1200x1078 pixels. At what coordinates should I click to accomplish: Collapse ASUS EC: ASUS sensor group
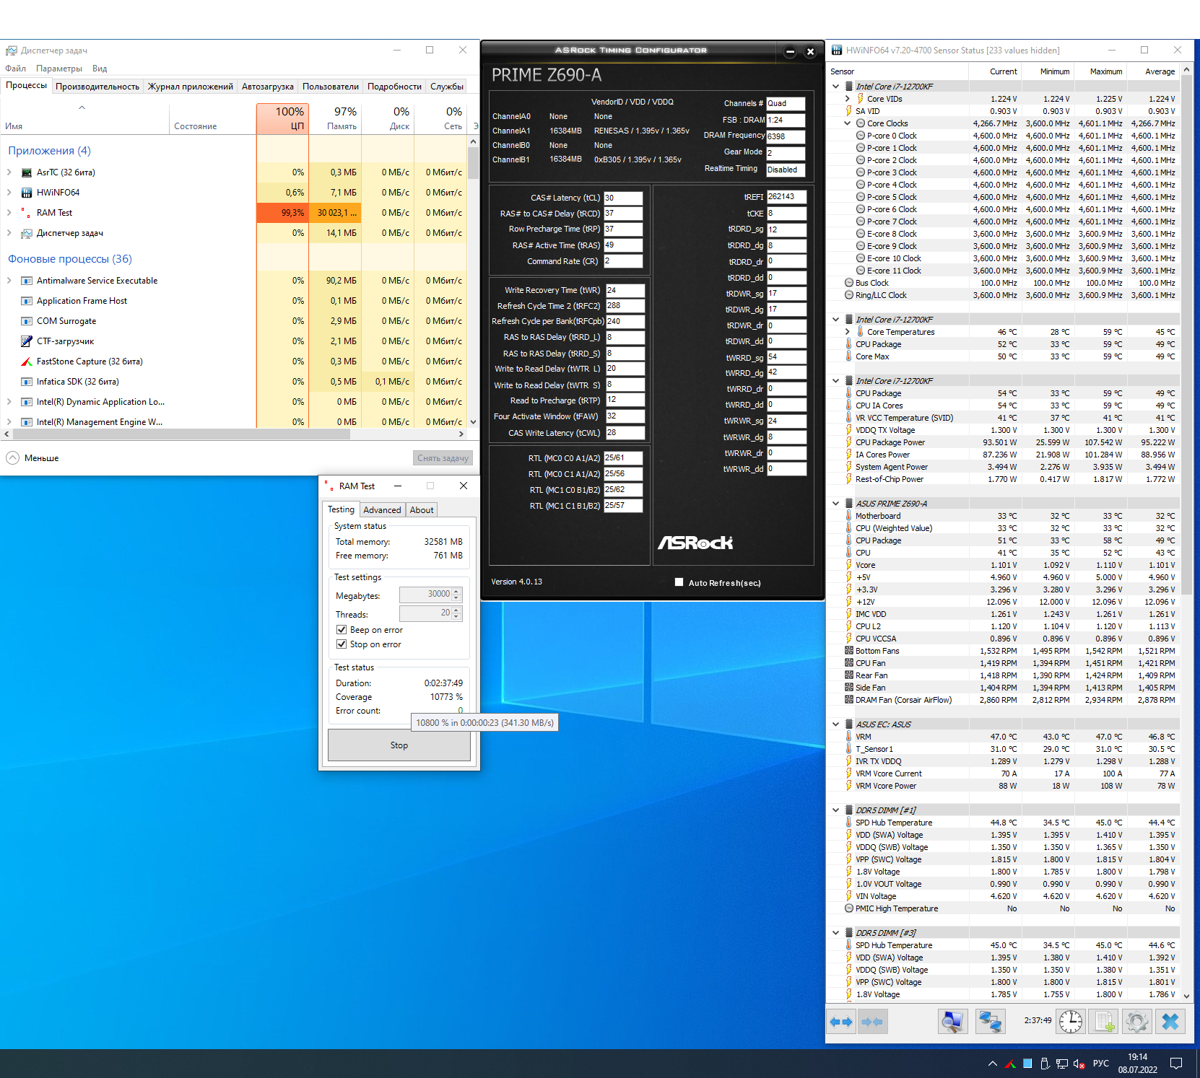click(x=836, y=724)
